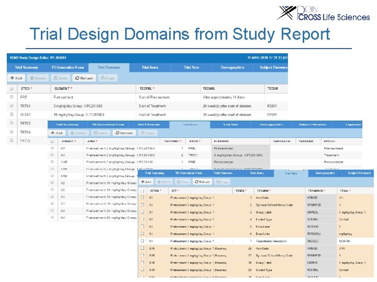Check the S1 Arm Code row checkbox
Screen dimensions: 377x282
(x=142, y=197)
